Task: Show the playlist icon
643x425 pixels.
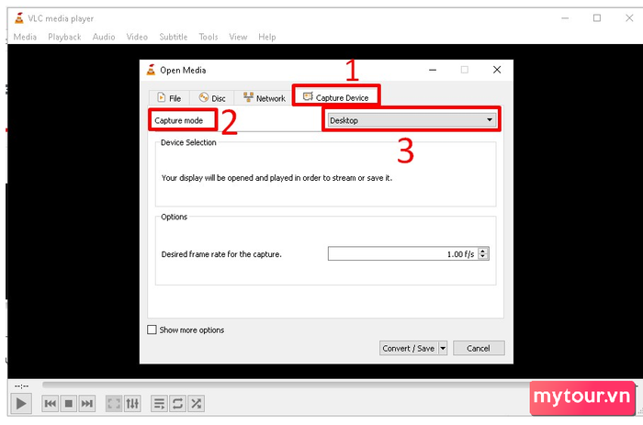Action: tap(159, 403)
